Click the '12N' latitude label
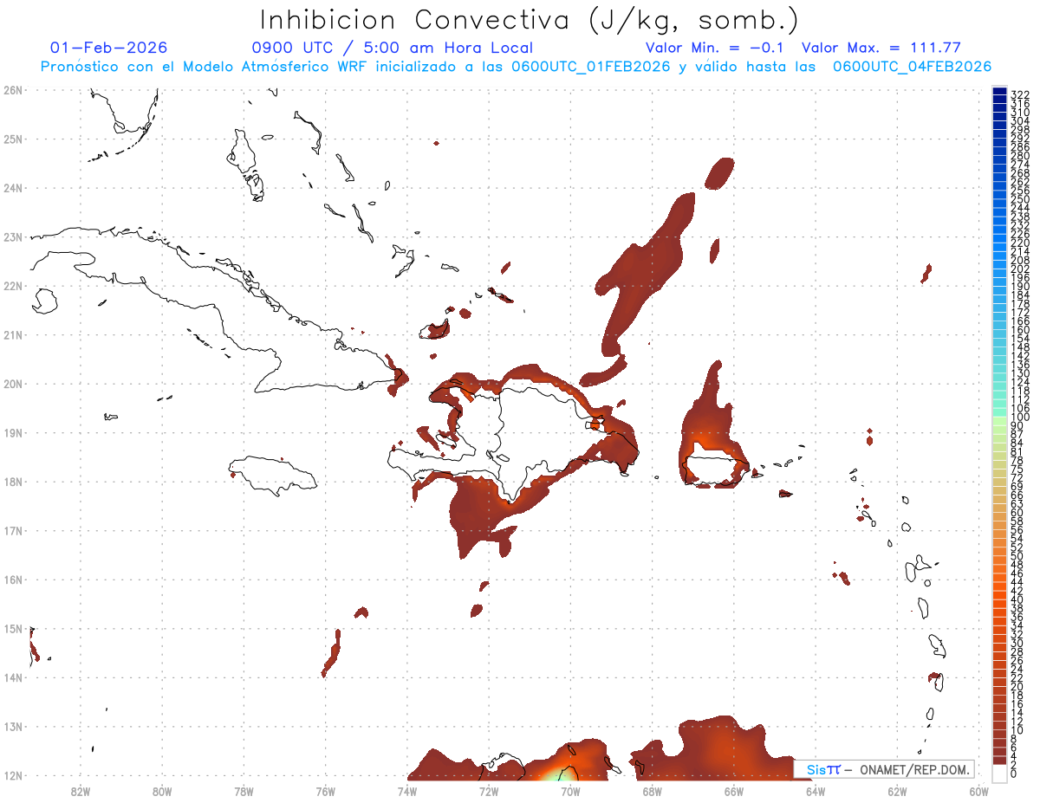This screenshot has width=1040, height=803. click(12, 775)
